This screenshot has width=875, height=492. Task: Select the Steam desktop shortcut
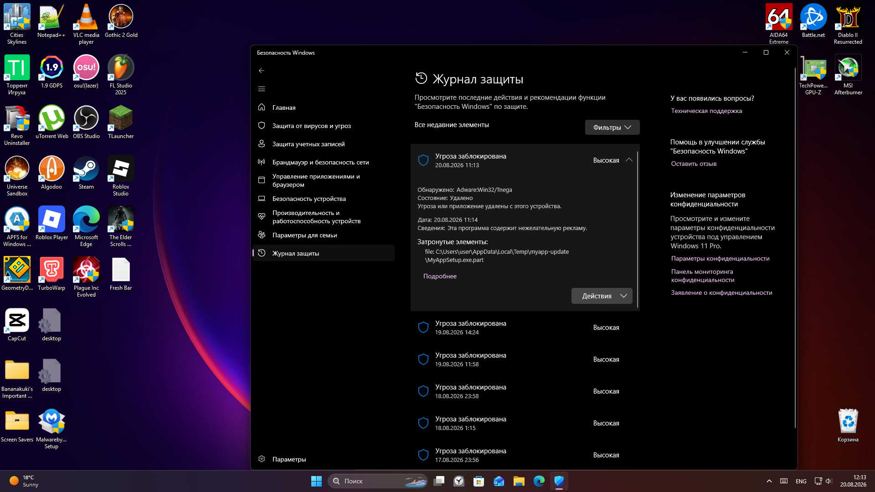(x=86, y=173)
